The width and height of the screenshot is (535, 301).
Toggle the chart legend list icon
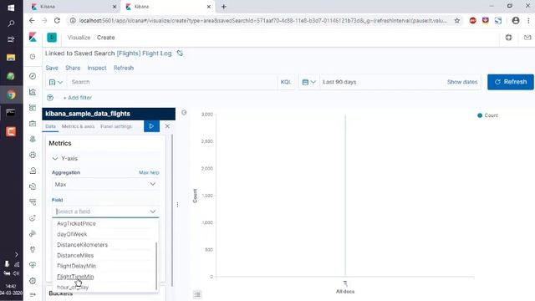pos(197,294)
